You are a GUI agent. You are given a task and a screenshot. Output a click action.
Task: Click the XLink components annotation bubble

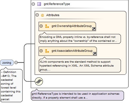point(80,66)
